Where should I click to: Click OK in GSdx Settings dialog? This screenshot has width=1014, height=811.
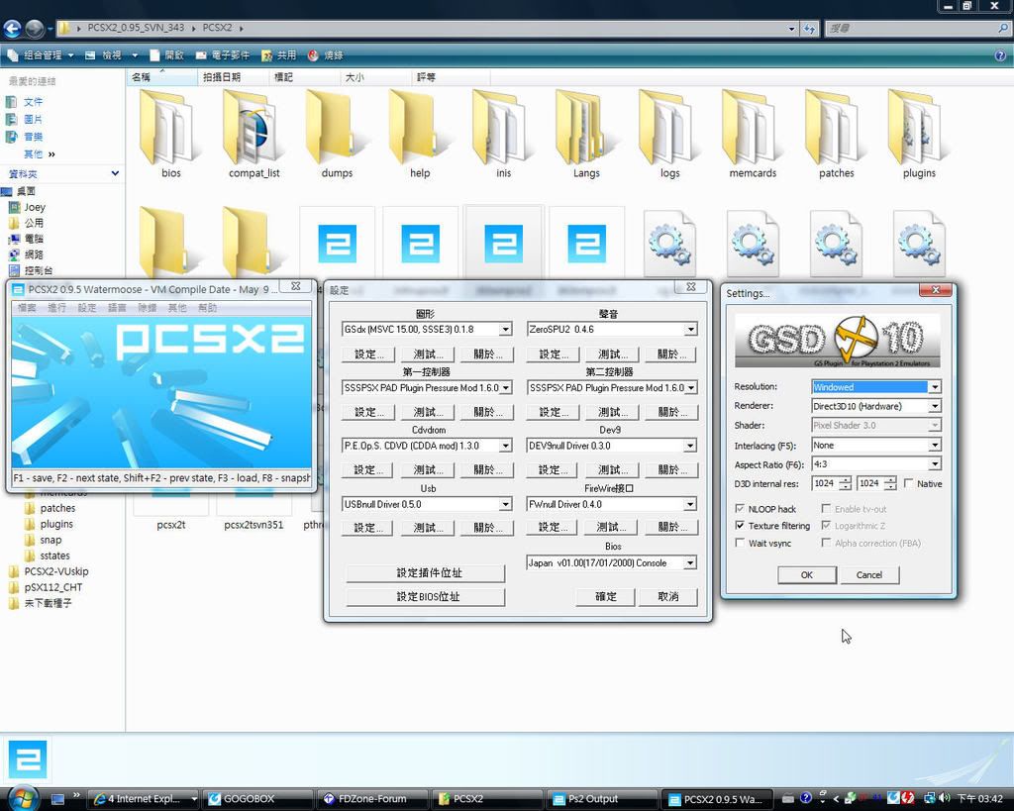pos(806,575)
